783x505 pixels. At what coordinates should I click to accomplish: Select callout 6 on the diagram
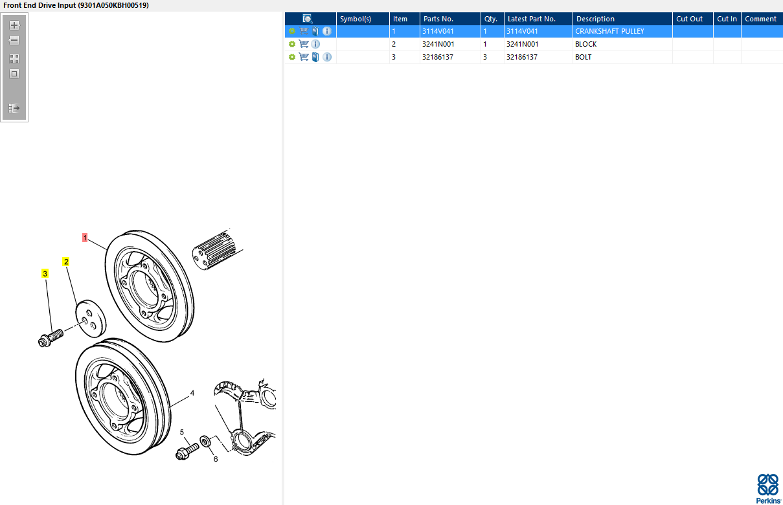pyautogui.click(x=216, y=460)
